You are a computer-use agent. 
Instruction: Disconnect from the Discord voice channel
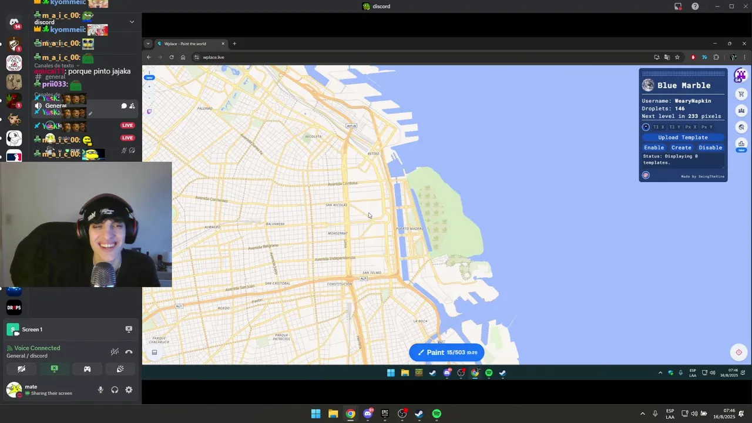click(x=129, y=352)
